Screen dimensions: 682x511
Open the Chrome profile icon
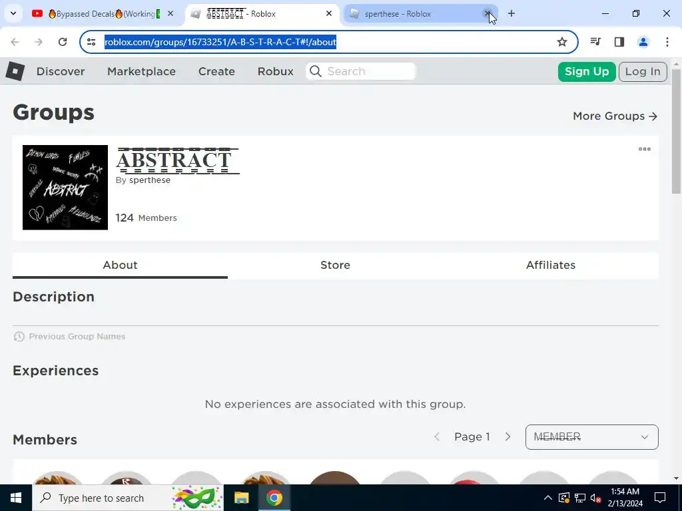coord(643,42)
